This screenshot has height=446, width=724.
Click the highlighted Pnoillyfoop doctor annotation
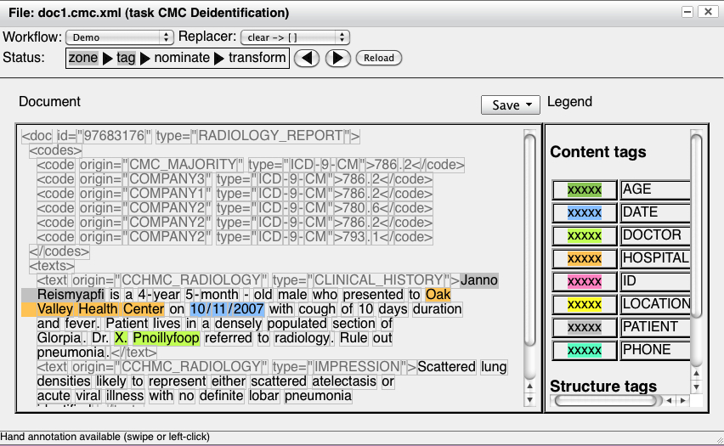pos(166,338)
